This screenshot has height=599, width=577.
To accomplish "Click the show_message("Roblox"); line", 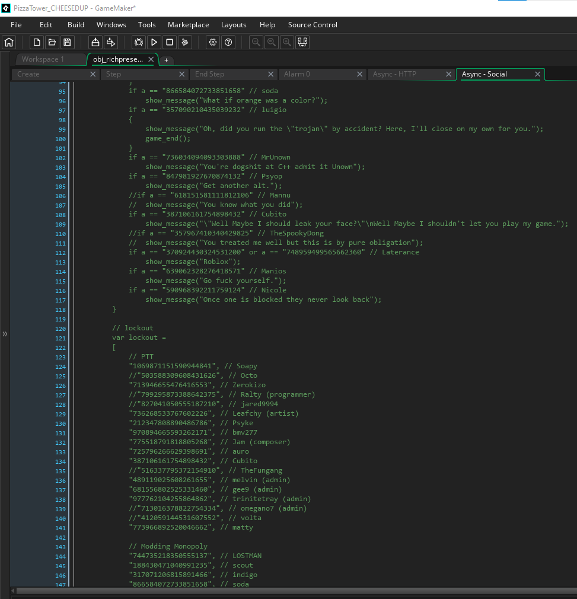I will click(193, 262).
